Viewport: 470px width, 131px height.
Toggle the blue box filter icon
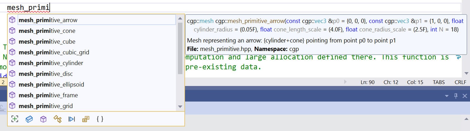[29, 119]
